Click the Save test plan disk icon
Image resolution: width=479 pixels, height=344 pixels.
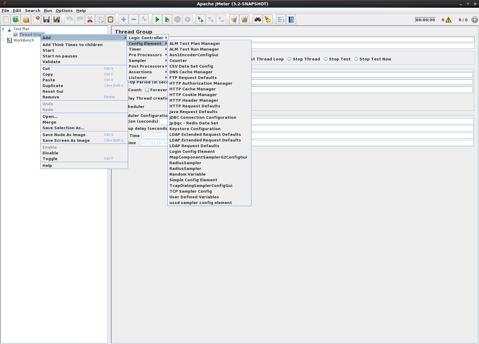[x=46, y=19]
